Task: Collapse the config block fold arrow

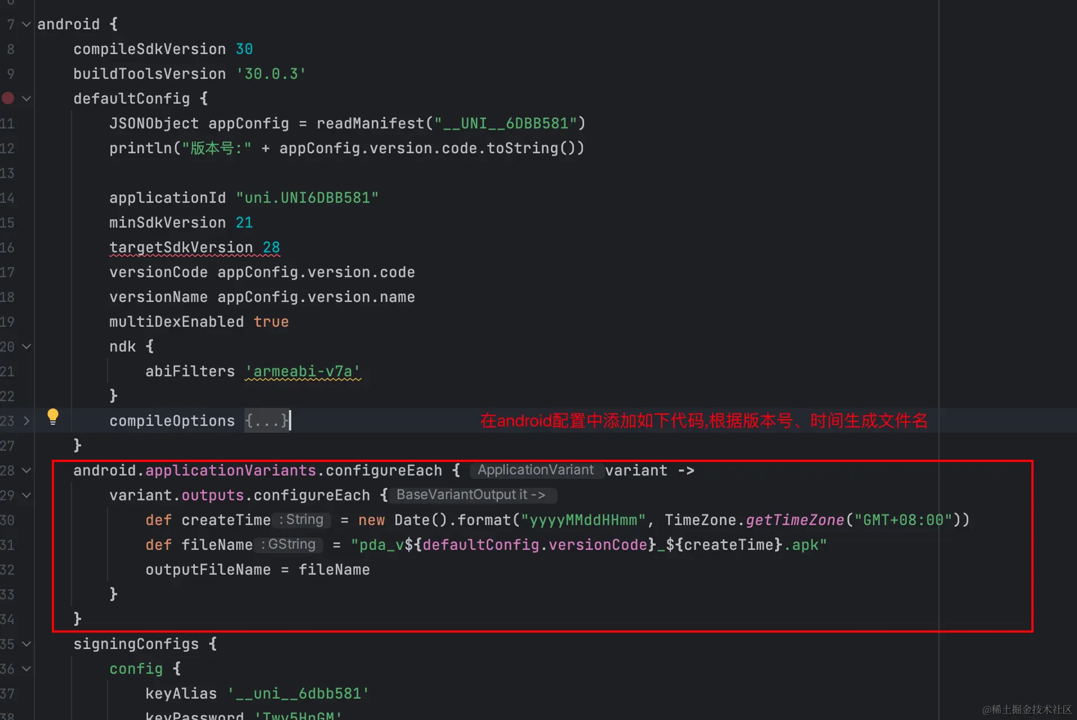Action: click(26, 669)
